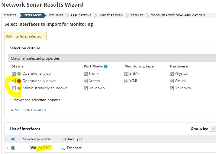Expand the Ethernet interface group row

click(8, 148)
